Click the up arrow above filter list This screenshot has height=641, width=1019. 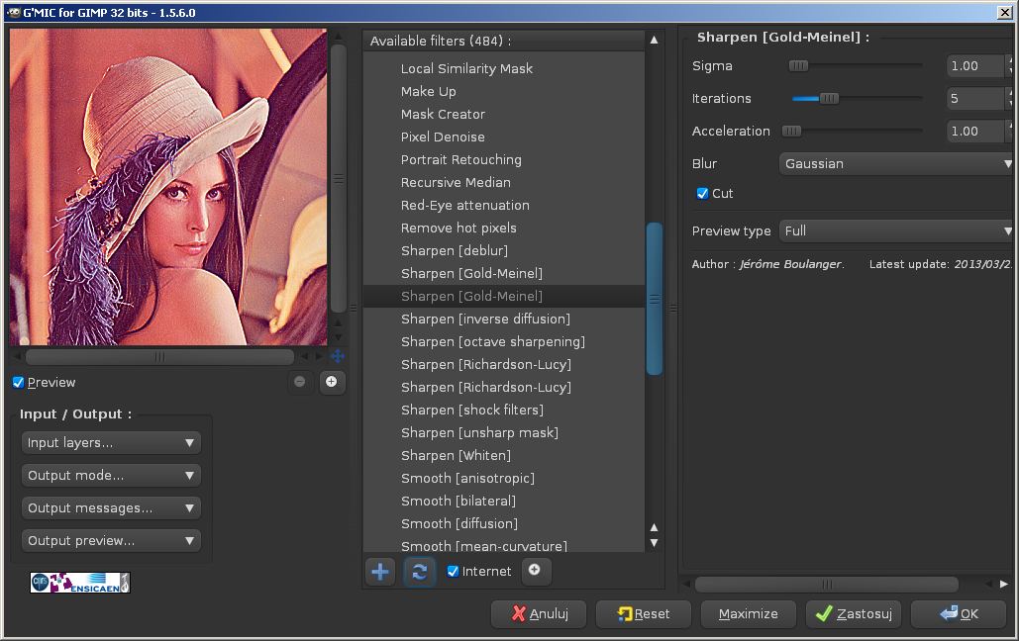(655, 41)
